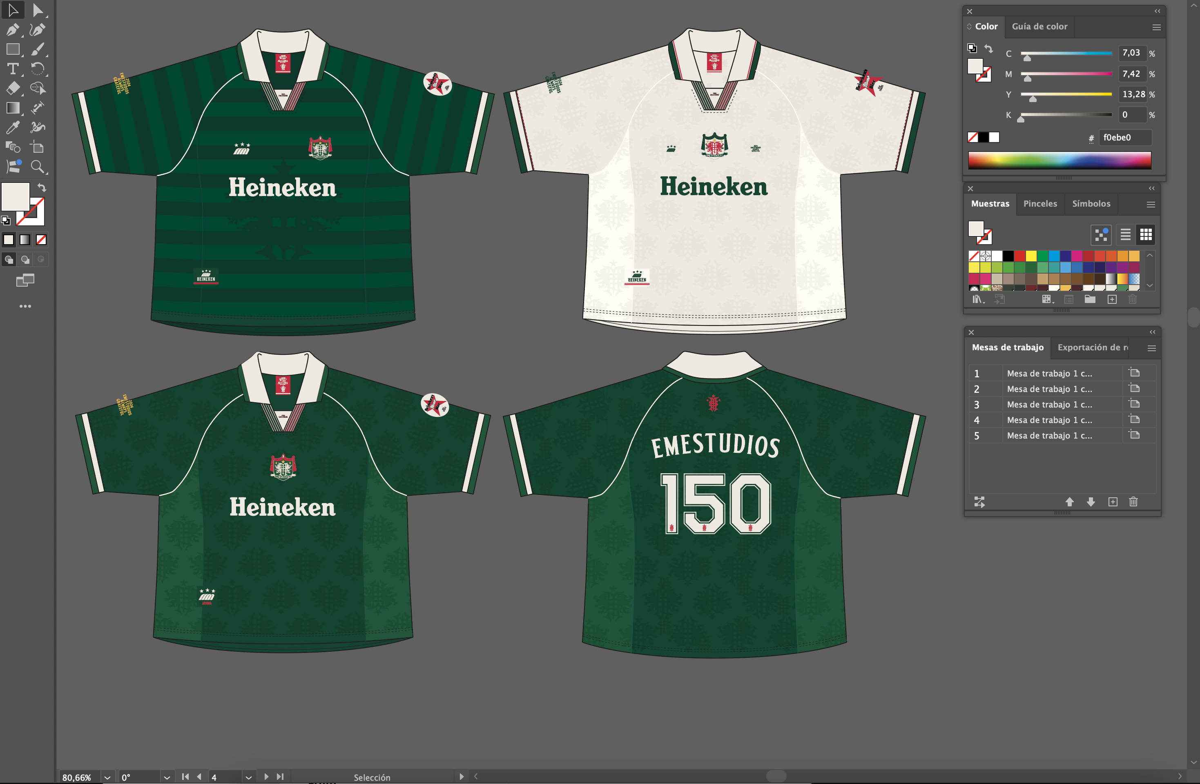Collapse the Muestras panel with double chevrons

point(1151,188)
